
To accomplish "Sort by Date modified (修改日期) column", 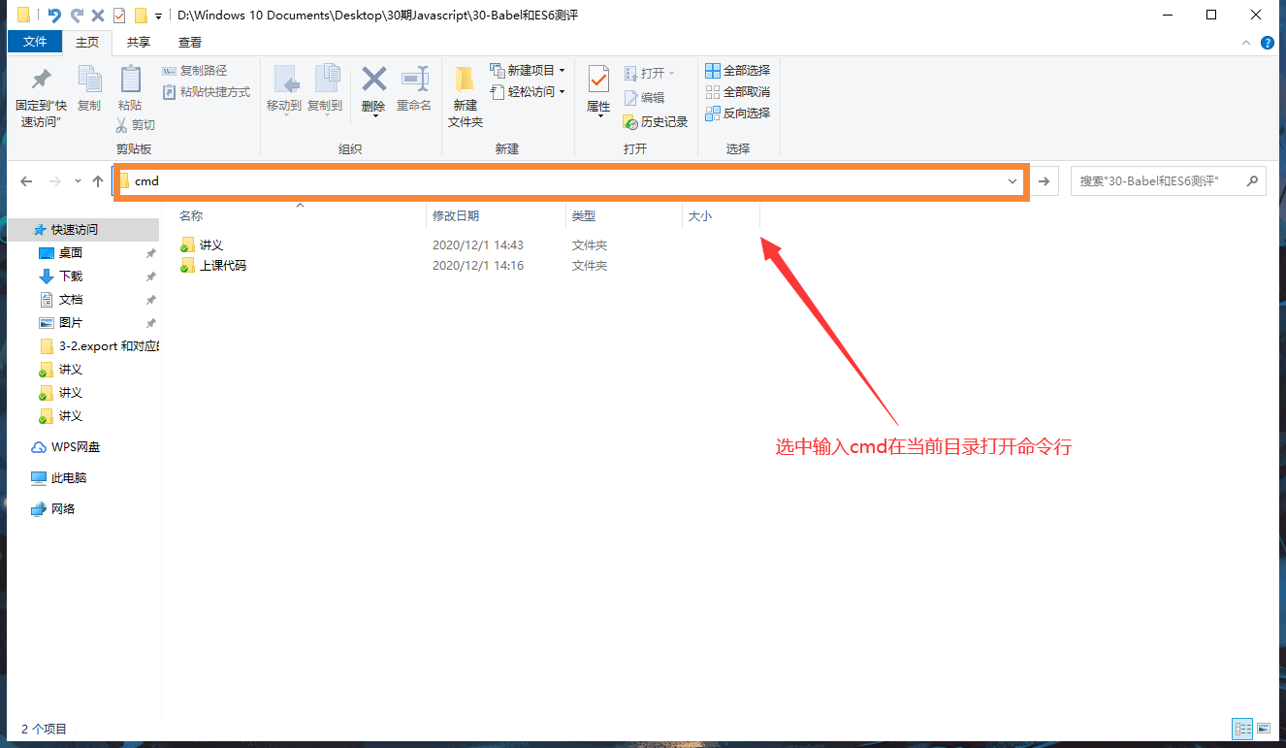I will (x=456, y=216).
